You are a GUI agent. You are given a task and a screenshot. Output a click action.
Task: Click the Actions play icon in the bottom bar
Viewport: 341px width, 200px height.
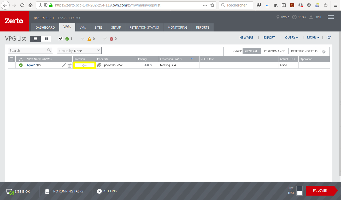pyautogui.click(x=99, y=191)
